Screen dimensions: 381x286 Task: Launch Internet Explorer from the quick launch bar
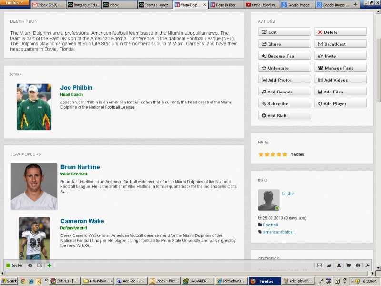click(x=31, y=281)
